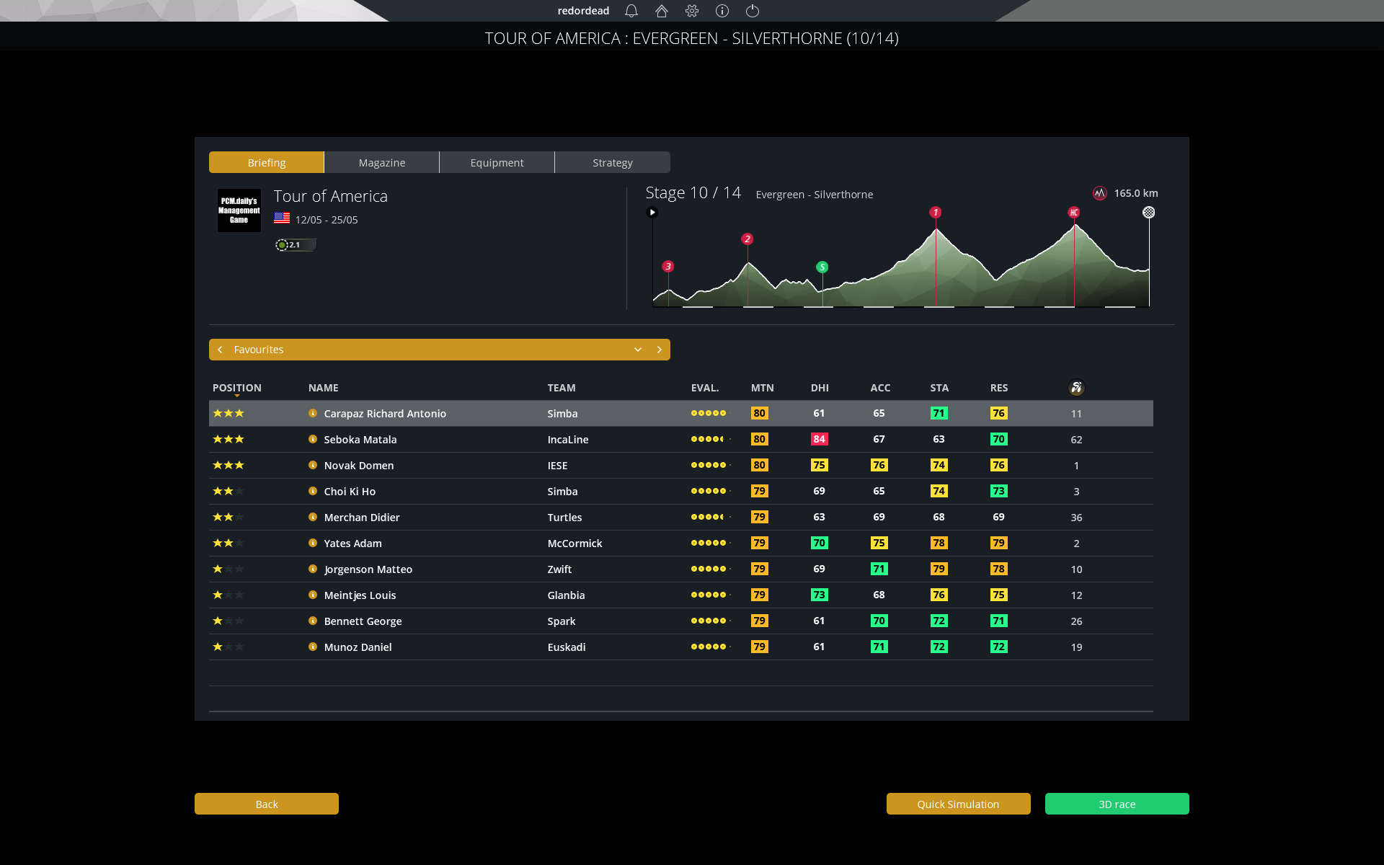Click info icon next to Yates Adam
The width and height of the screenshot is (1384, 865).
(x=313, y=543)
